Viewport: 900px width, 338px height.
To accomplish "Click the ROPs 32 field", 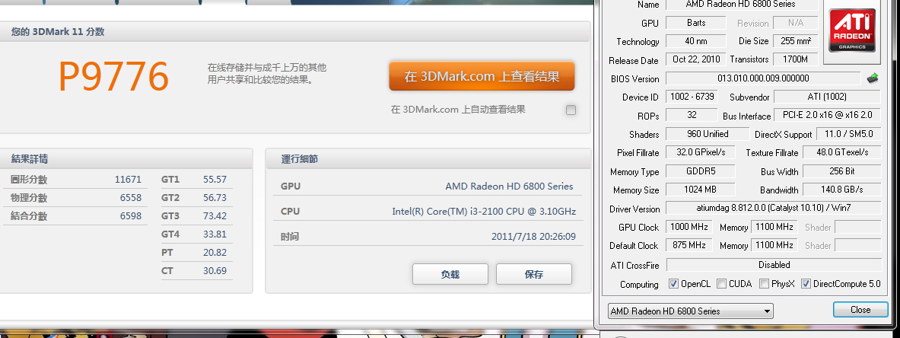I will click(x=692, y=115).
